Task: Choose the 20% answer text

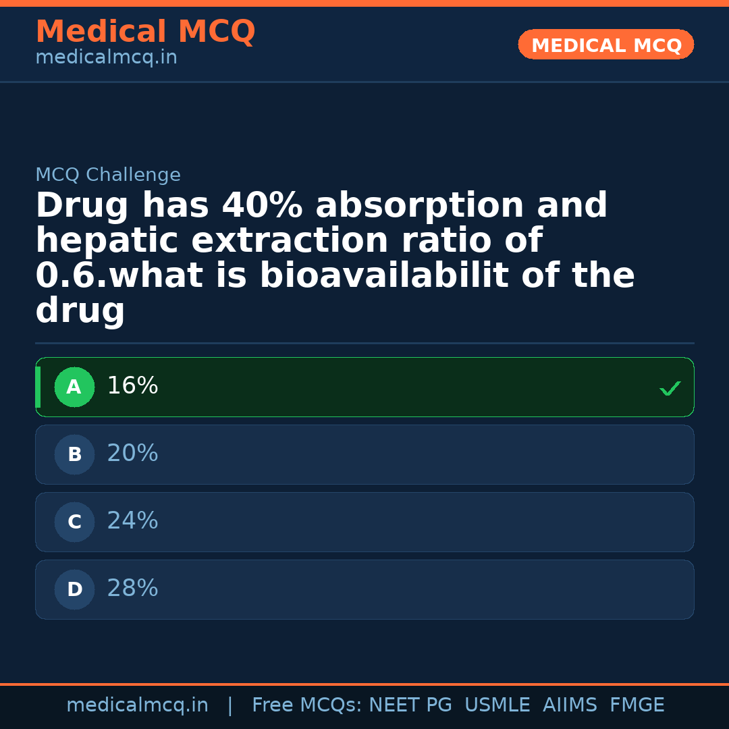Action: [x=132, y=454]
